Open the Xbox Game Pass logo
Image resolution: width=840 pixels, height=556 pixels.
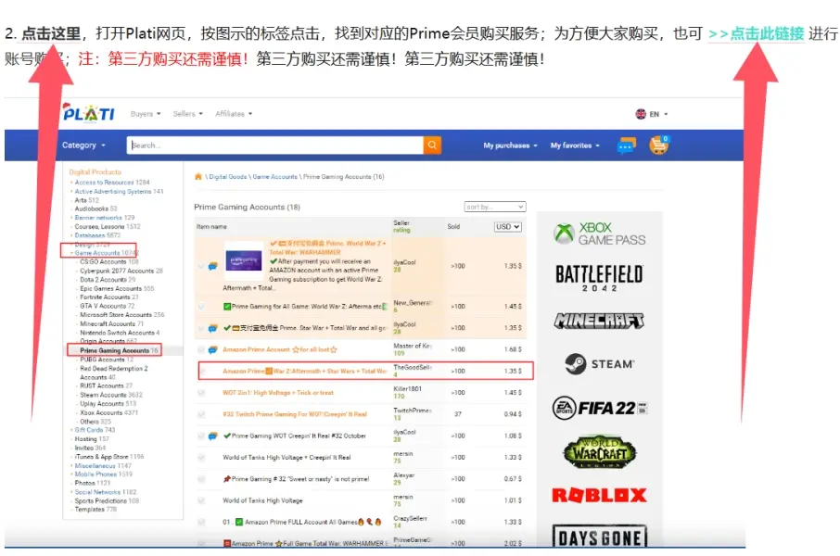[599, 234]
